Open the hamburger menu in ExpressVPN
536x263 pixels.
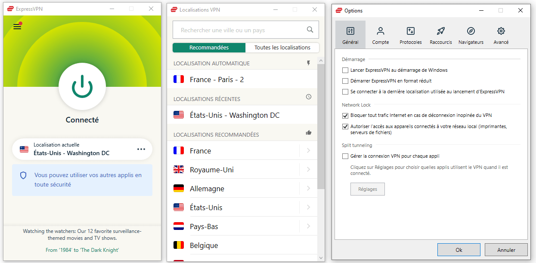point(17,27)
